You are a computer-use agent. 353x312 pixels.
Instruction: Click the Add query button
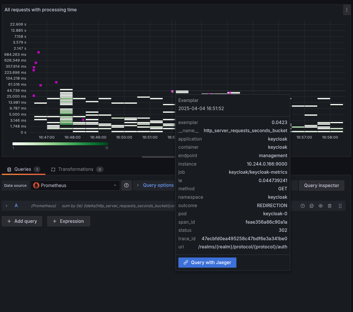coord(22,221)
